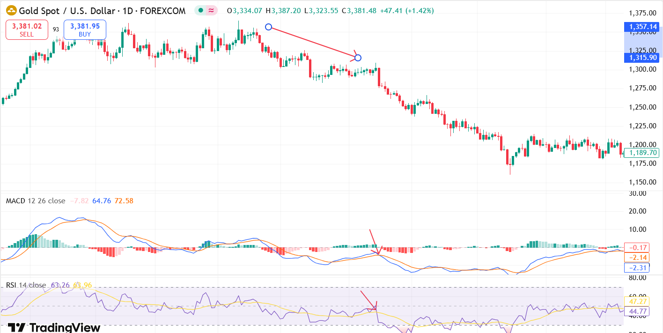Select the RSI 14 close legend
This screenshot has width=663, height=333.
pos(26,285)
